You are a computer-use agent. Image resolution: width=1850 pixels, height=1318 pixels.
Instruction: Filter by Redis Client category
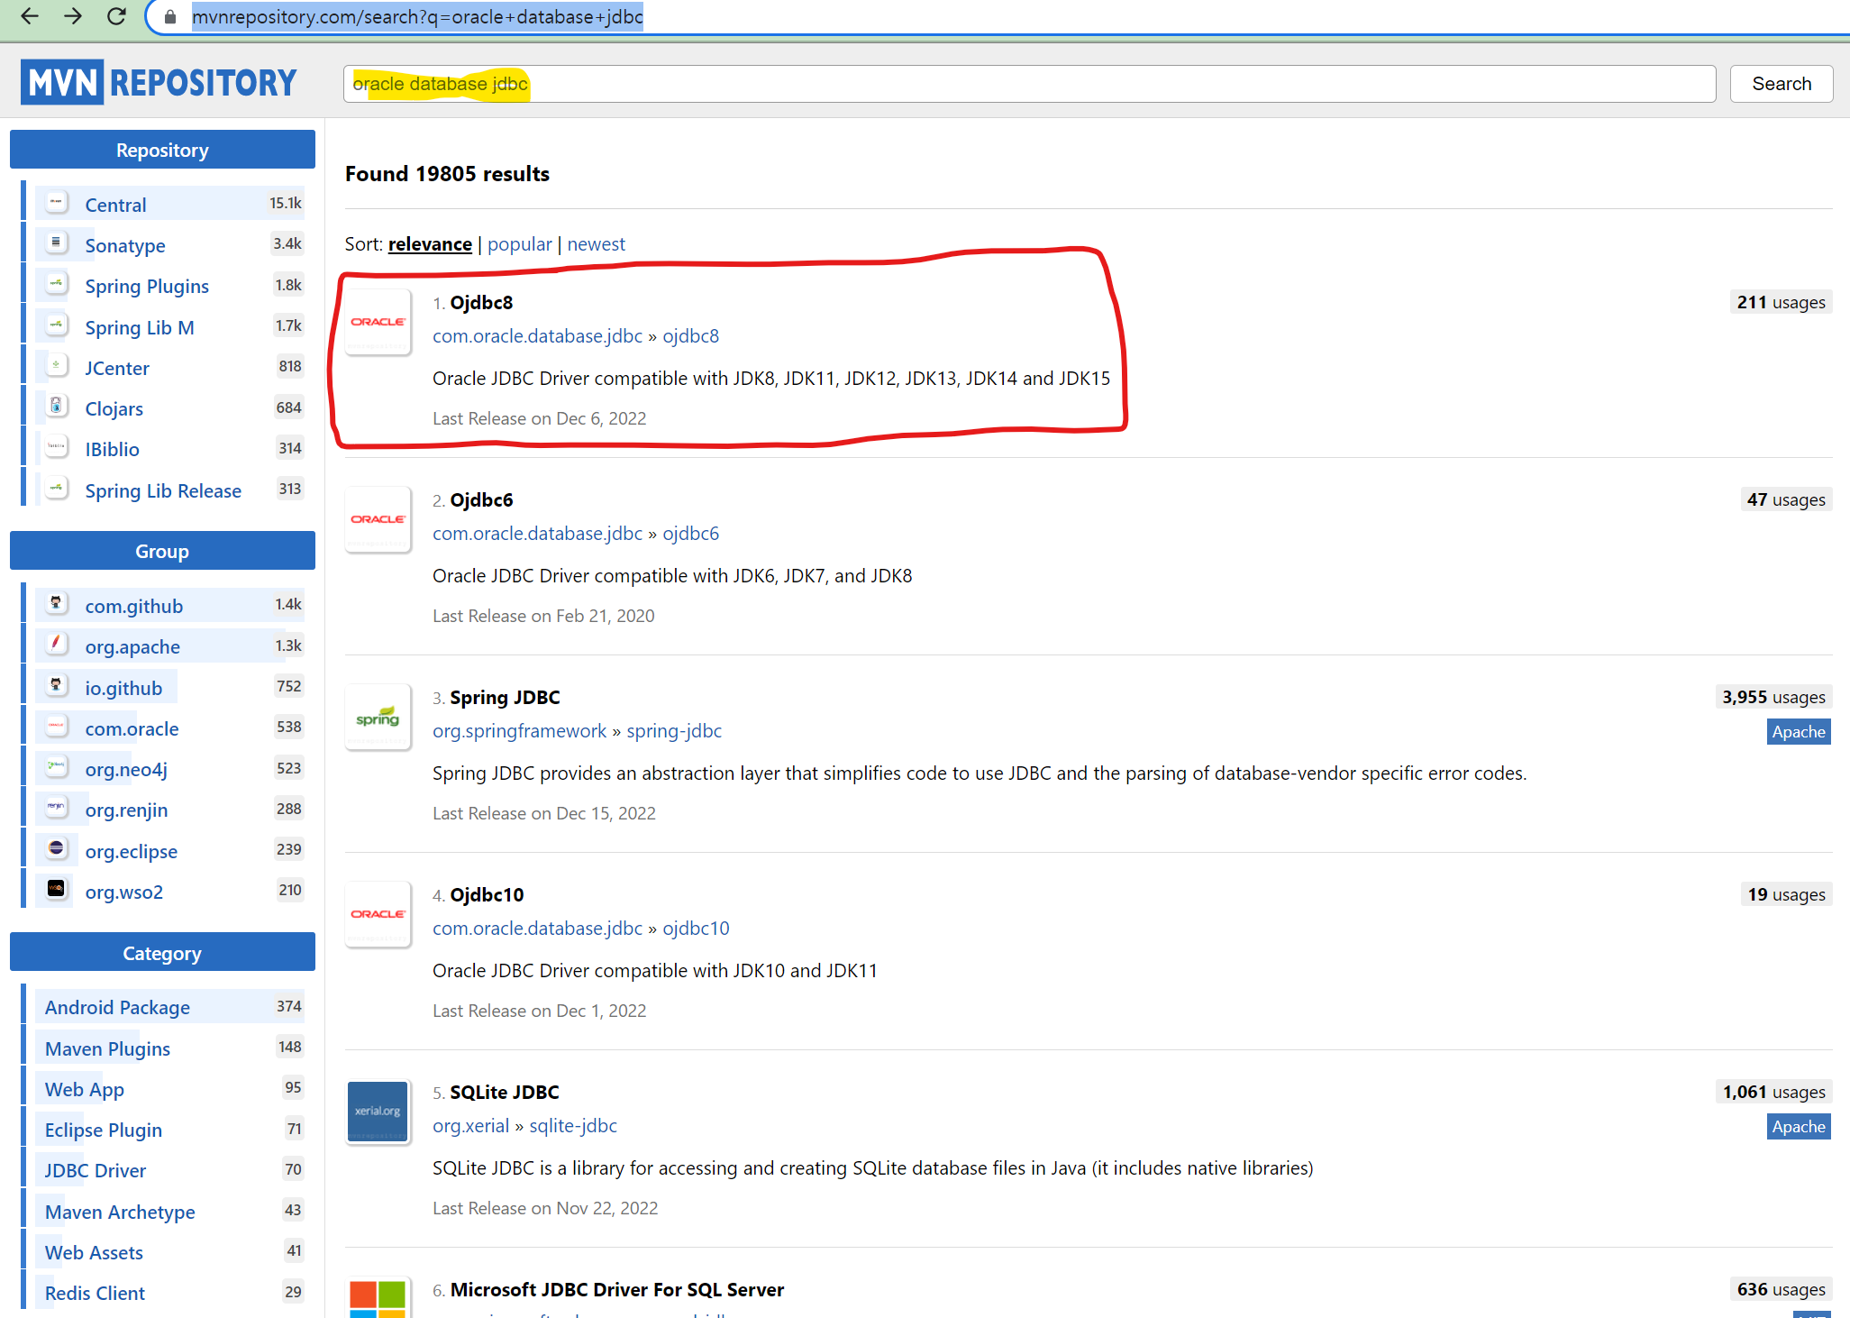click(95, 1293)
